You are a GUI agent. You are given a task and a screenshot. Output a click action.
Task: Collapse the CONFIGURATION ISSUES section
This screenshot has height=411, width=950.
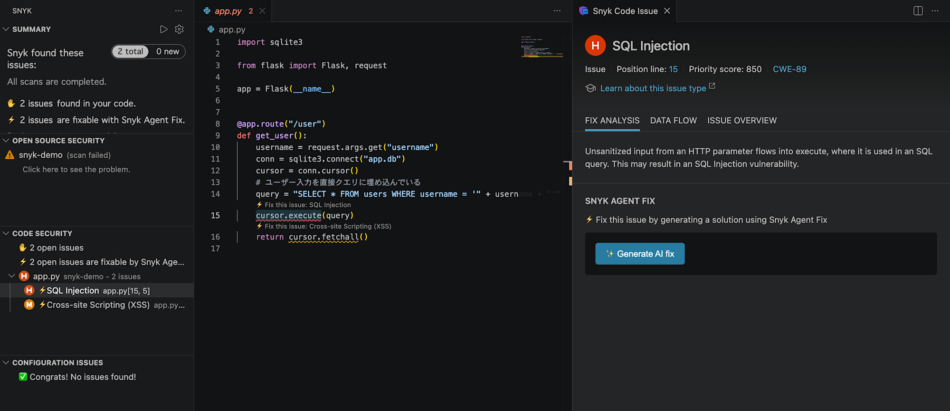[x=6, y=363]
